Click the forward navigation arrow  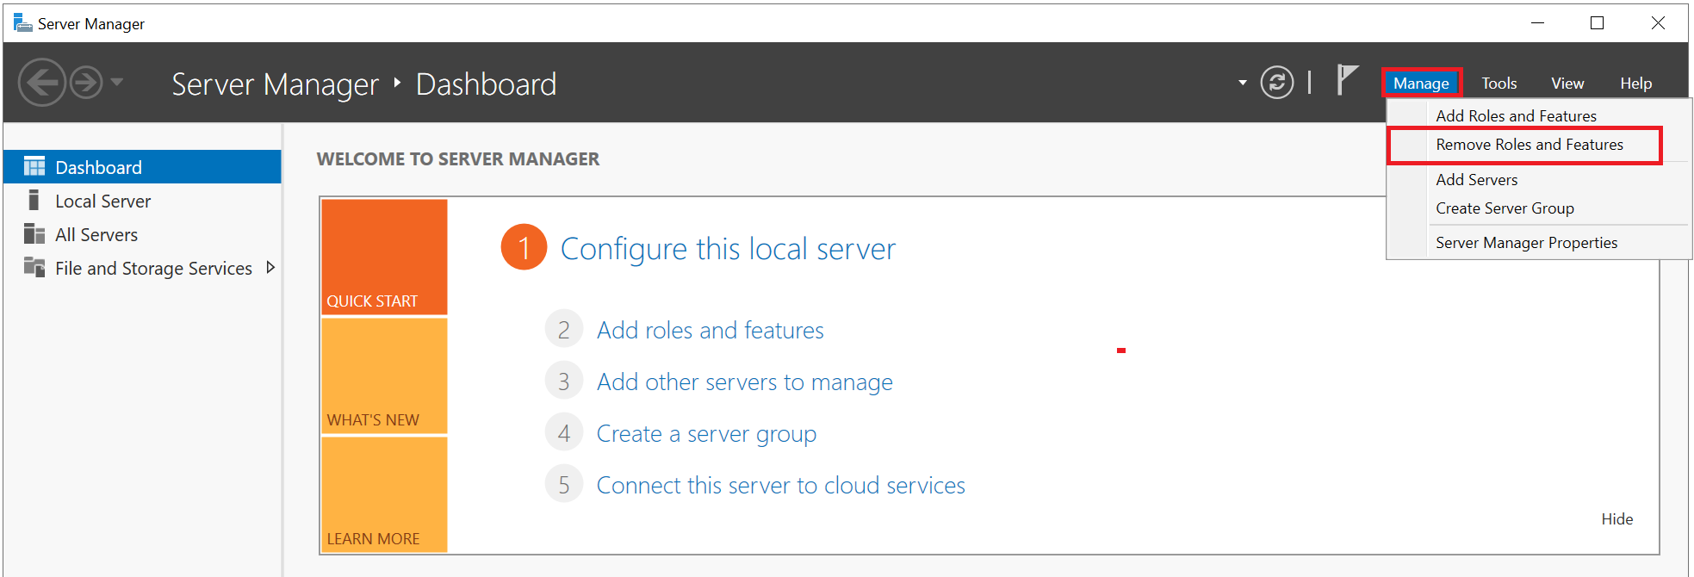[x=86, y=83]
